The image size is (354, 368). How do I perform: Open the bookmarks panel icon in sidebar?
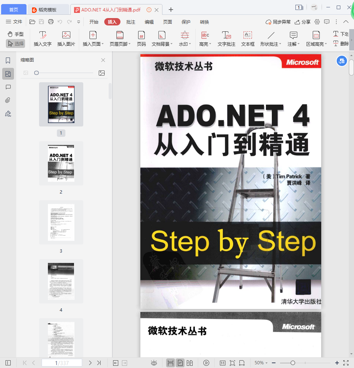tap(8, 60)
